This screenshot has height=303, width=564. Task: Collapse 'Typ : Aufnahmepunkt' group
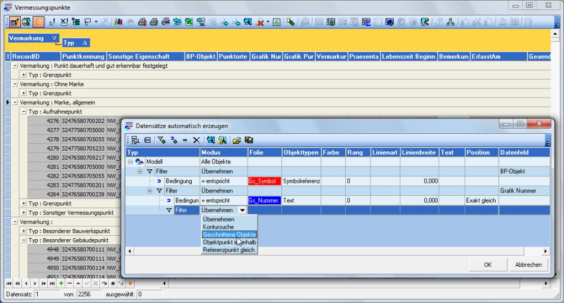tap(24, 112)
